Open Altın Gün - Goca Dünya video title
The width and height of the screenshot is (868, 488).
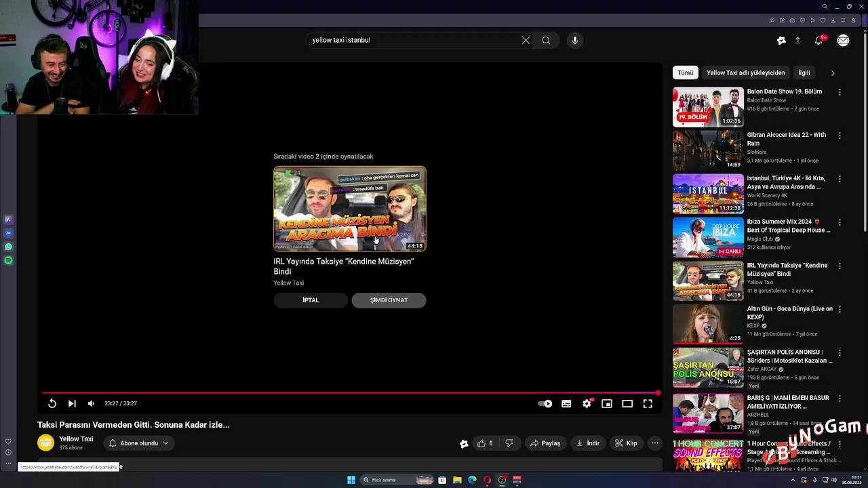pyautogui.click(x=790, y=312)
